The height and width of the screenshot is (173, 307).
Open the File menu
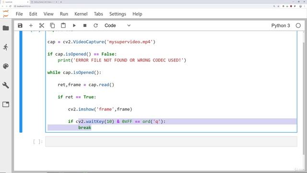click(x=19, y=14)
